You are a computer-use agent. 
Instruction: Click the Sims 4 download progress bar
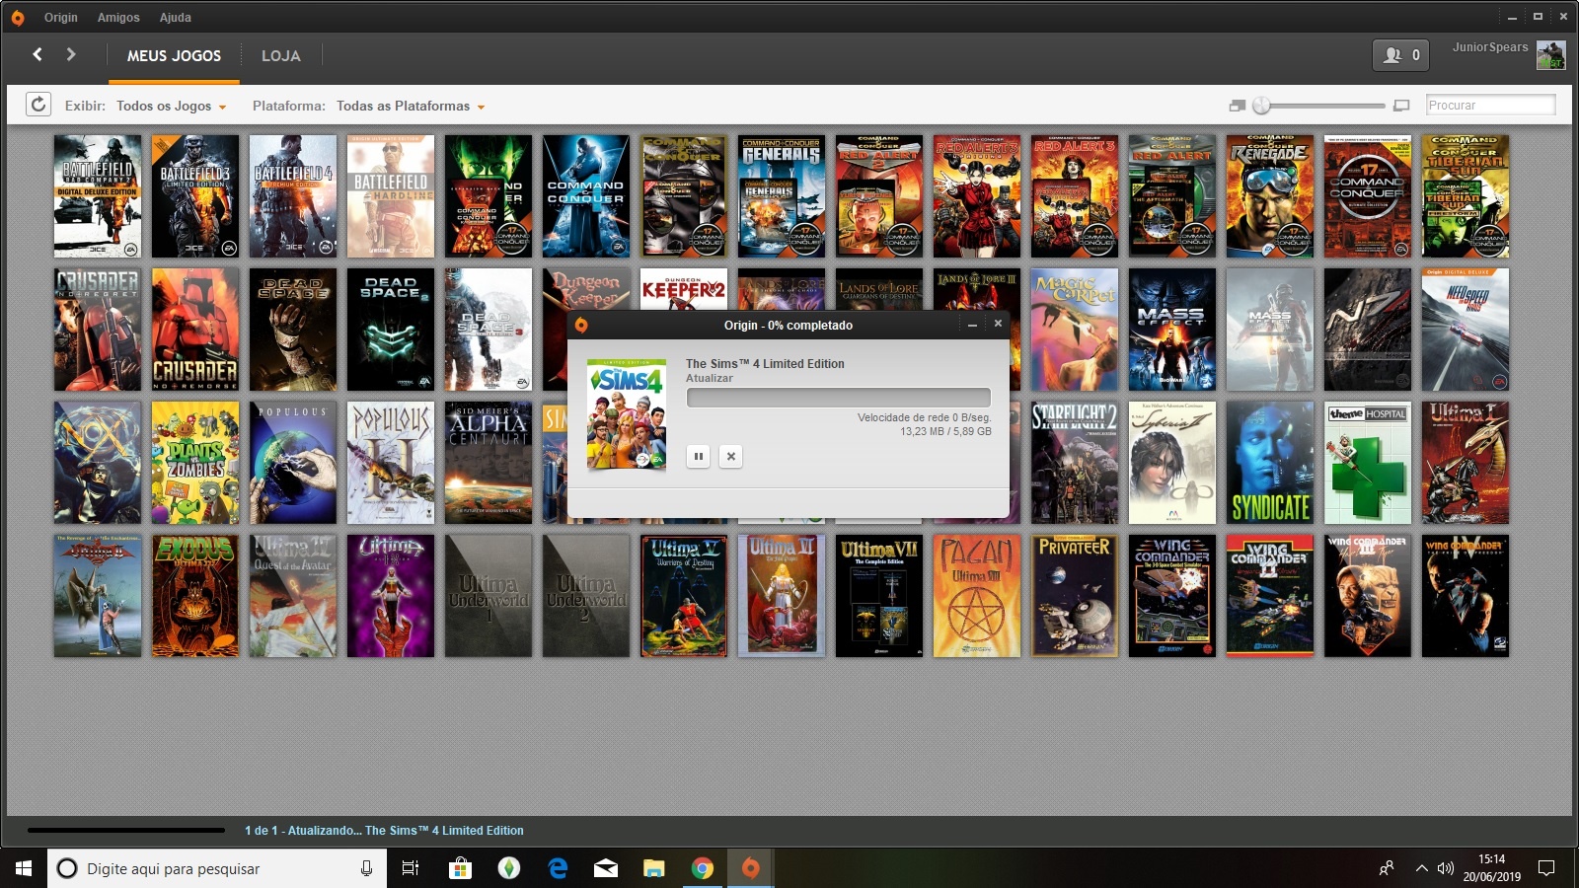tap(839, 397)
